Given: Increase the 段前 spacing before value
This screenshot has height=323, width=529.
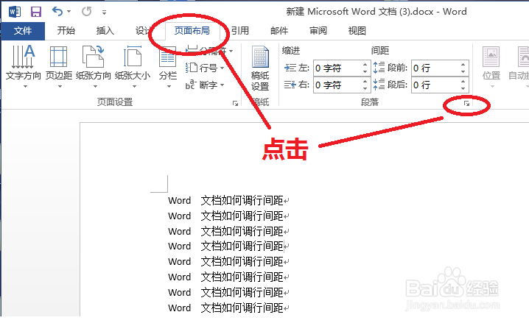Looking at the screenshot, I should tap(463, 64).
